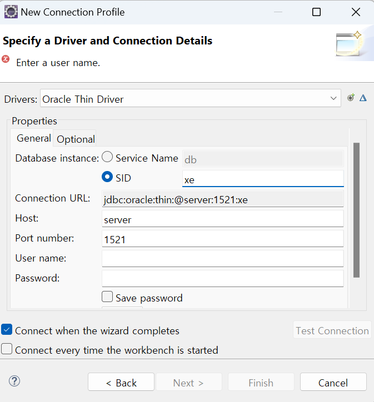Click the New Driver Definition icon

coord(351,98)
